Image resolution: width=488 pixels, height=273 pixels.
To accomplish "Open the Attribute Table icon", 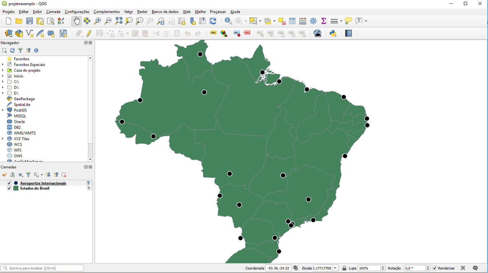I will pos(292,21).
